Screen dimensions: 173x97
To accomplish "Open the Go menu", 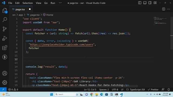I will click(46, 3).
